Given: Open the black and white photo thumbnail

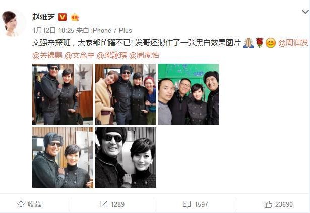Looking at the screenshot, I should point(126,157).
